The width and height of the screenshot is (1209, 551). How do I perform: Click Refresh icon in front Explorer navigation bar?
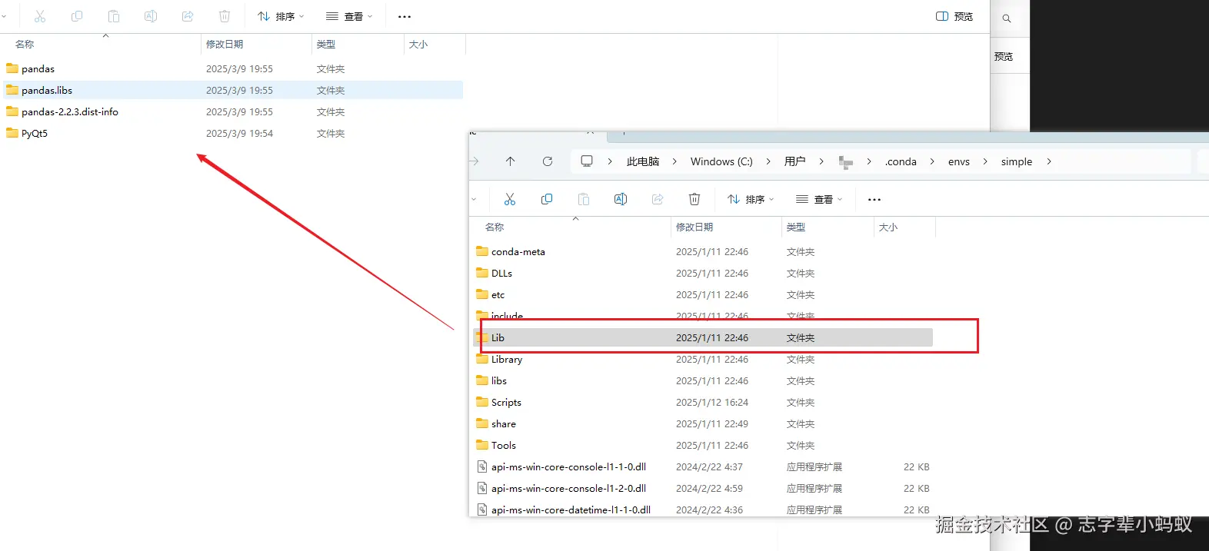[x=548, y=161]
